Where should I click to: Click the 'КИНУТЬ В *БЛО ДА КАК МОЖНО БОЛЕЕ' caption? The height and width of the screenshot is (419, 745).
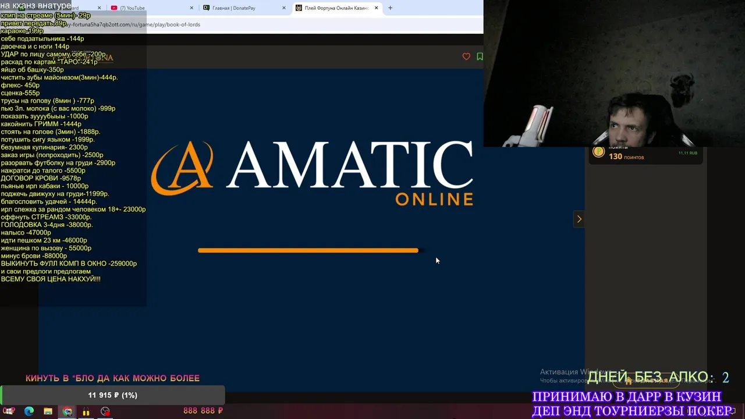[x=112, y=378]
